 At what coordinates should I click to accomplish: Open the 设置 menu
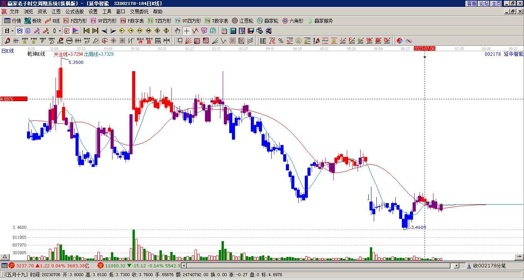click(93, 12)
